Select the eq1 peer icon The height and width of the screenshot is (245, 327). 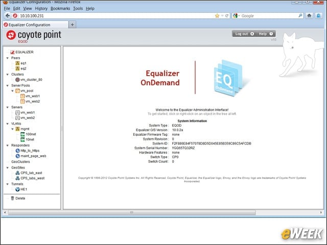point(17,63)
